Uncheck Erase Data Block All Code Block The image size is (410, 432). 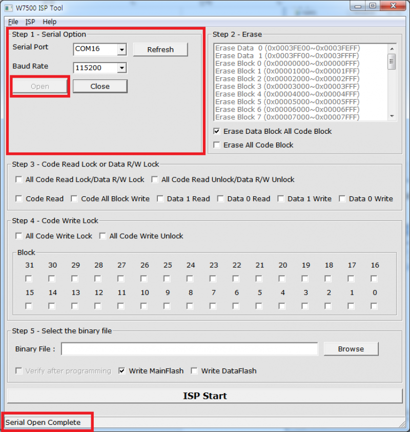(217, 132)
